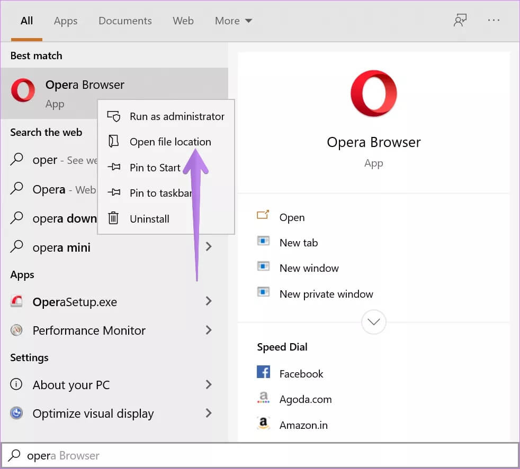Open the feedback person icon at top
Screen dimensions: 520x469
pyautogui.click(x=460, y=20)
